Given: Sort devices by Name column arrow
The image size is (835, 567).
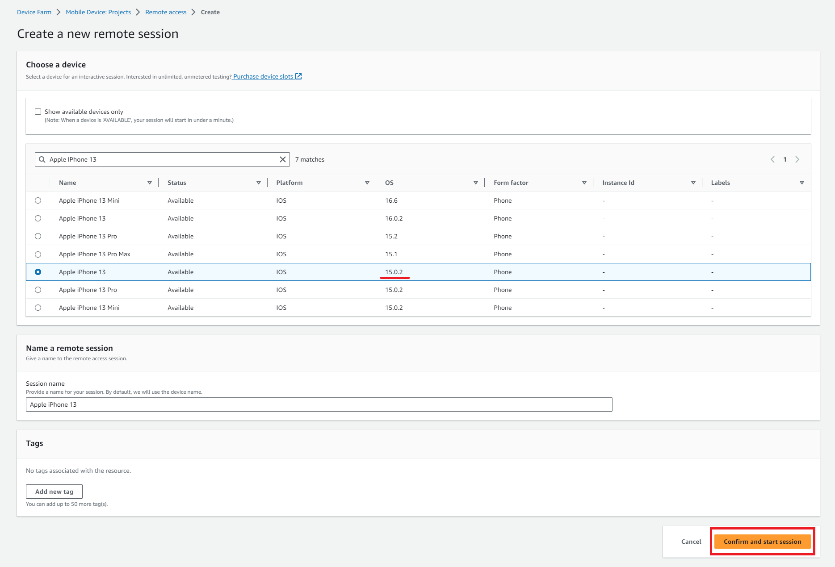Looking at the screenshot, I should 150,183.
